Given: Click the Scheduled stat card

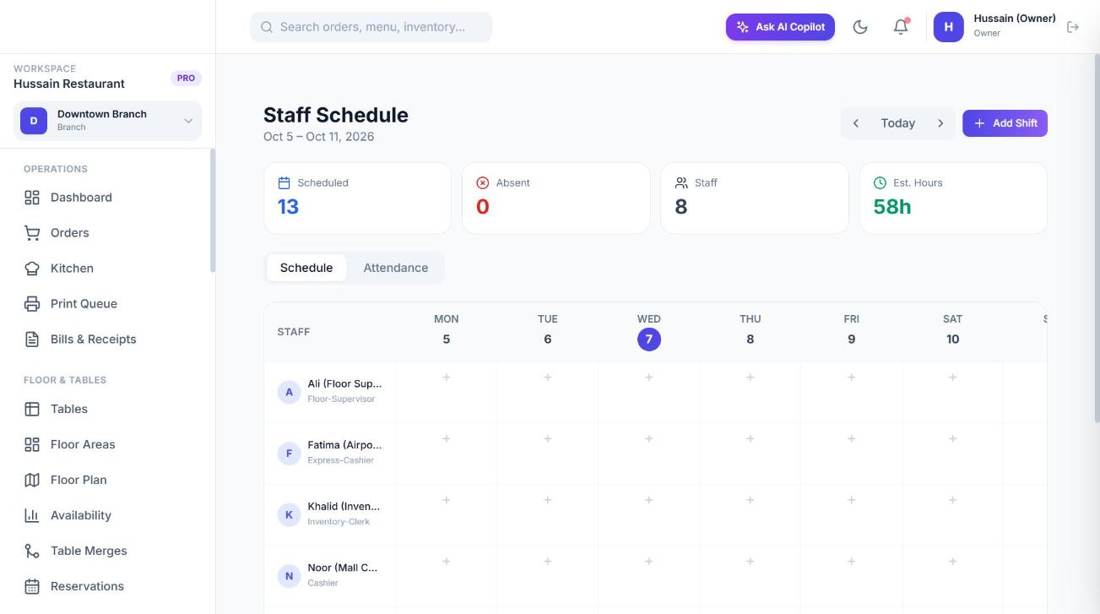Looking at the screenshot, I should pos(357,198).
